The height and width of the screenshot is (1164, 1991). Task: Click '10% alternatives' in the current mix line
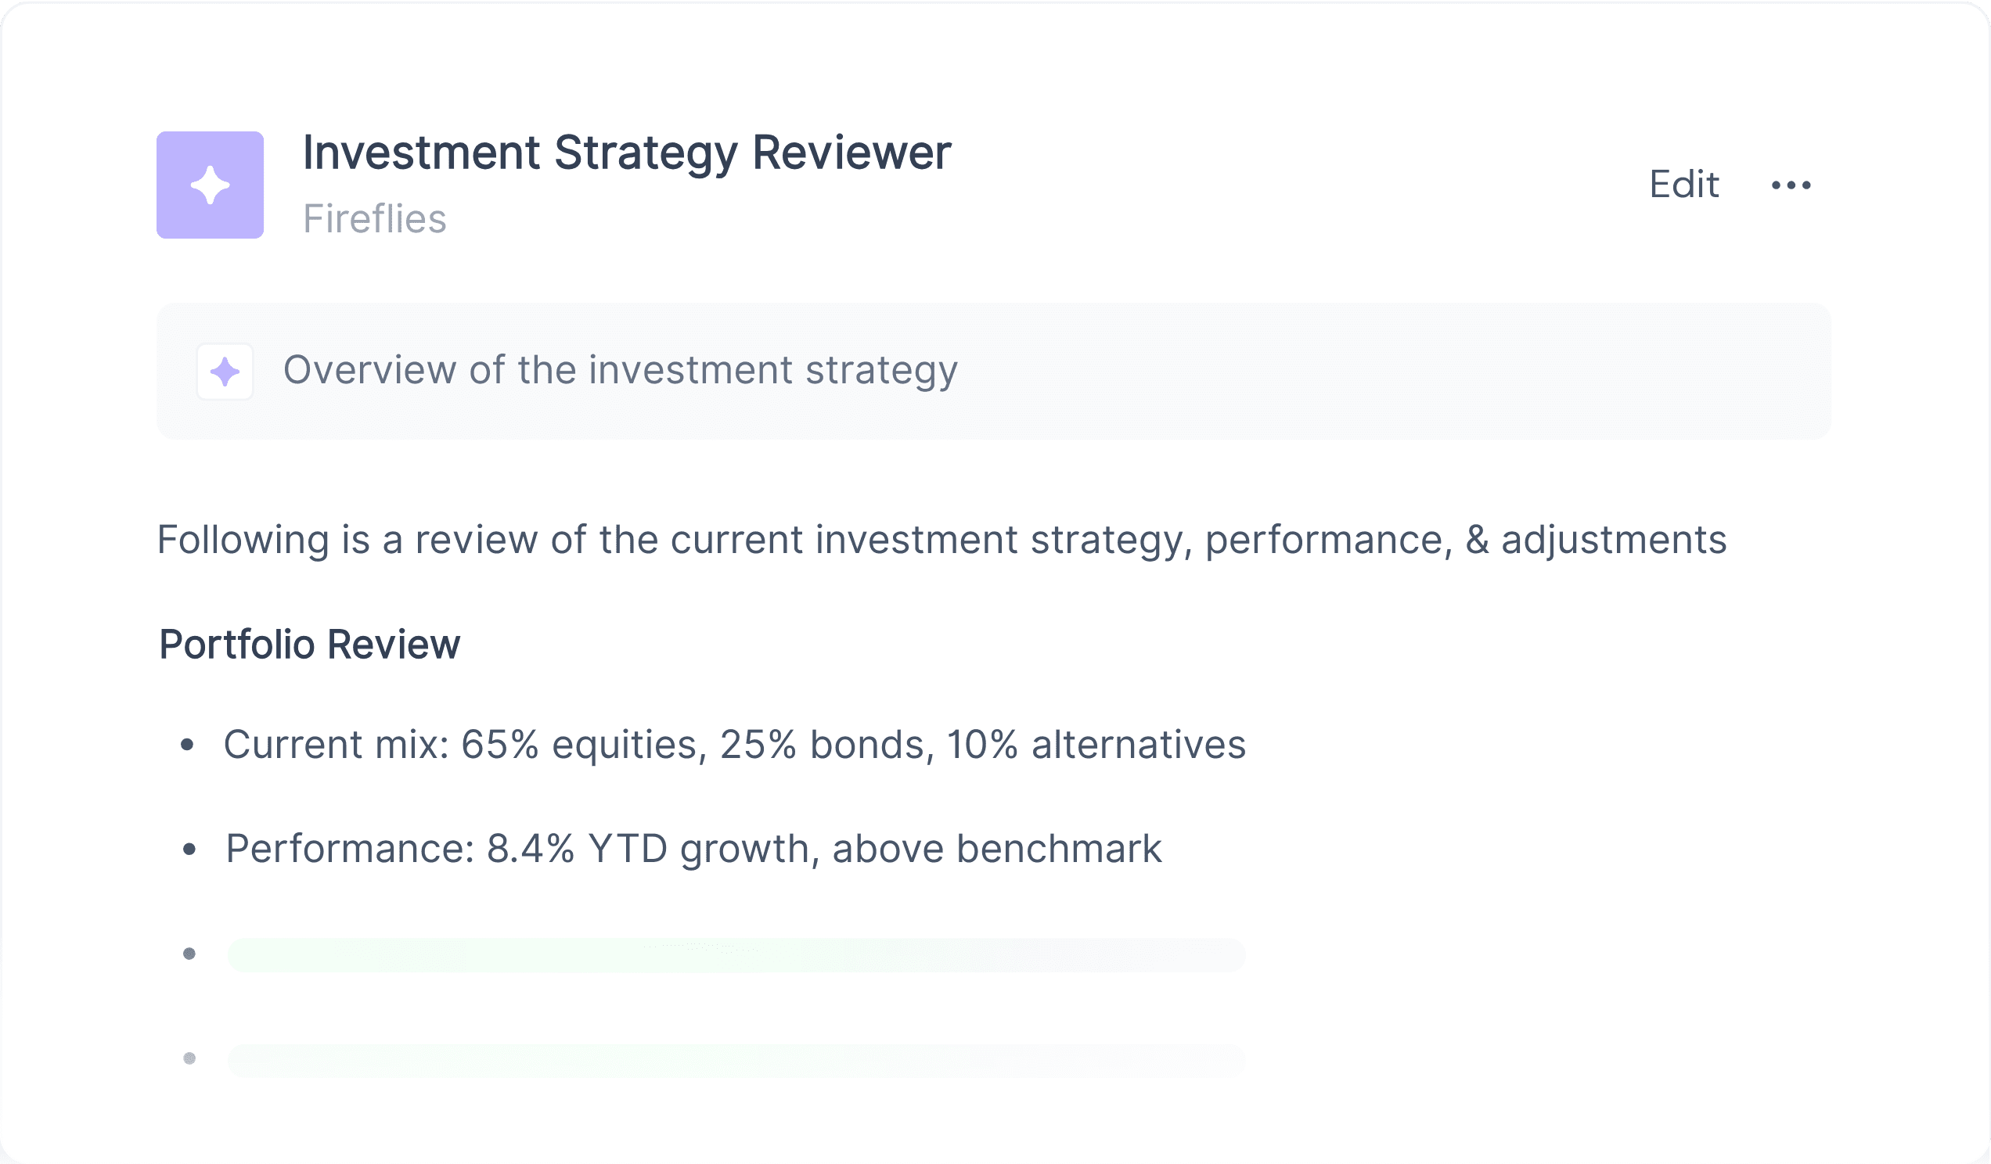1096,745
